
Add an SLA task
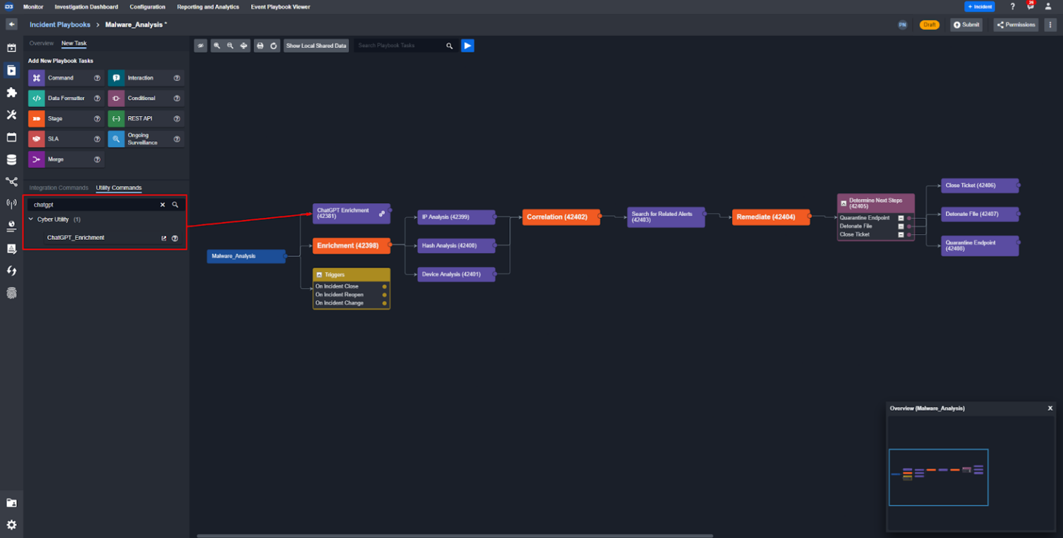point(66,138)
